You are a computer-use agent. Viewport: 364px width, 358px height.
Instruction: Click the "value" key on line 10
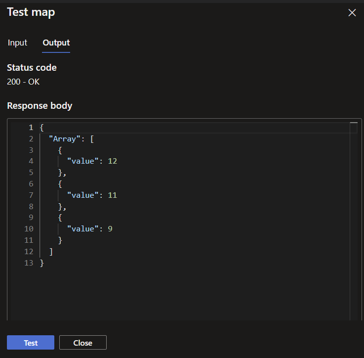click(x=82, y=229)
